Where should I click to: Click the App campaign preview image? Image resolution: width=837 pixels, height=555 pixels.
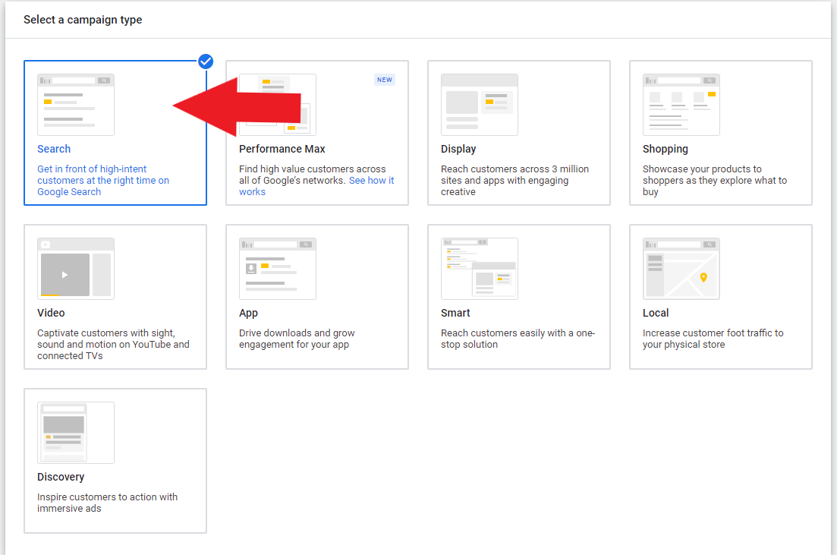(277, 268)
